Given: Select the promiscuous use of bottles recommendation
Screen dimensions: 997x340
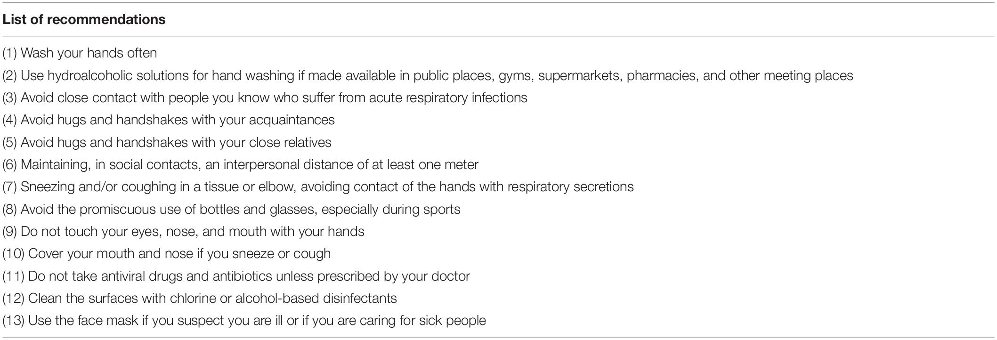Looking at the screenshot, I should [232, 210].
